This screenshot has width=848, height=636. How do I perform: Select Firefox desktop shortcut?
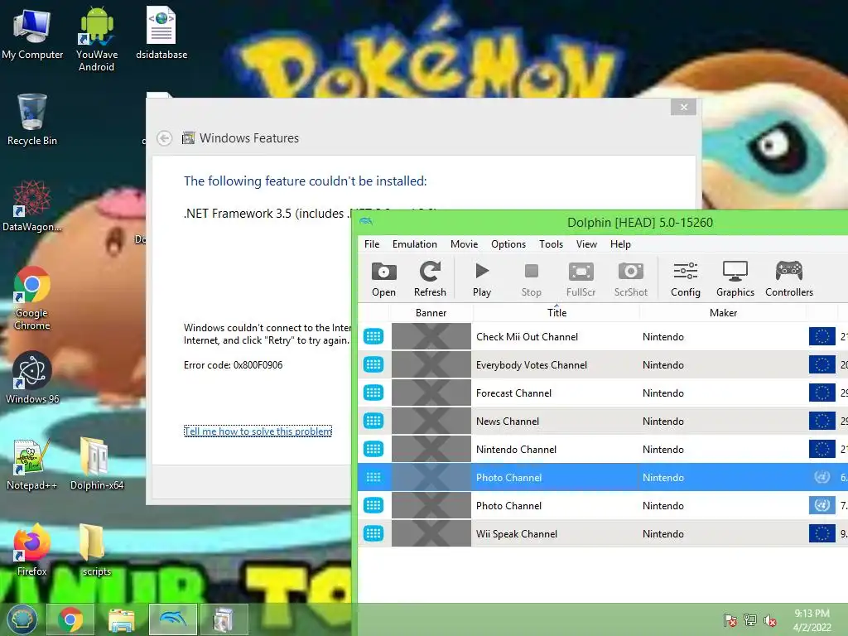[32, 550]
